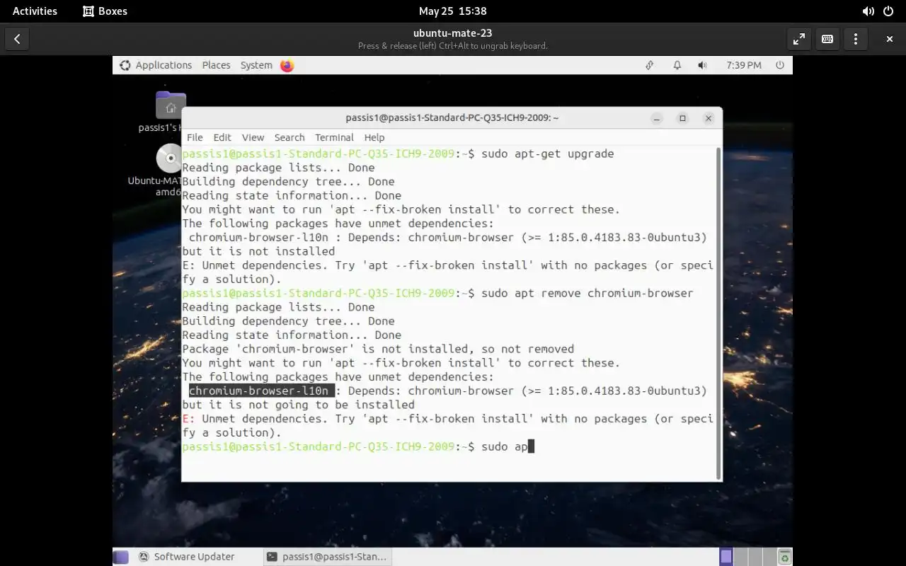Click the MATE panel power button
The width and height of the screenshot is (906, 566).
tap(780, 65)
